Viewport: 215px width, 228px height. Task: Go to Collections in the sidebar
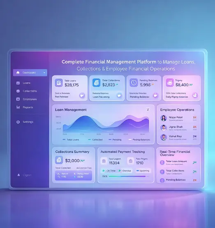[x=30, y=91]
